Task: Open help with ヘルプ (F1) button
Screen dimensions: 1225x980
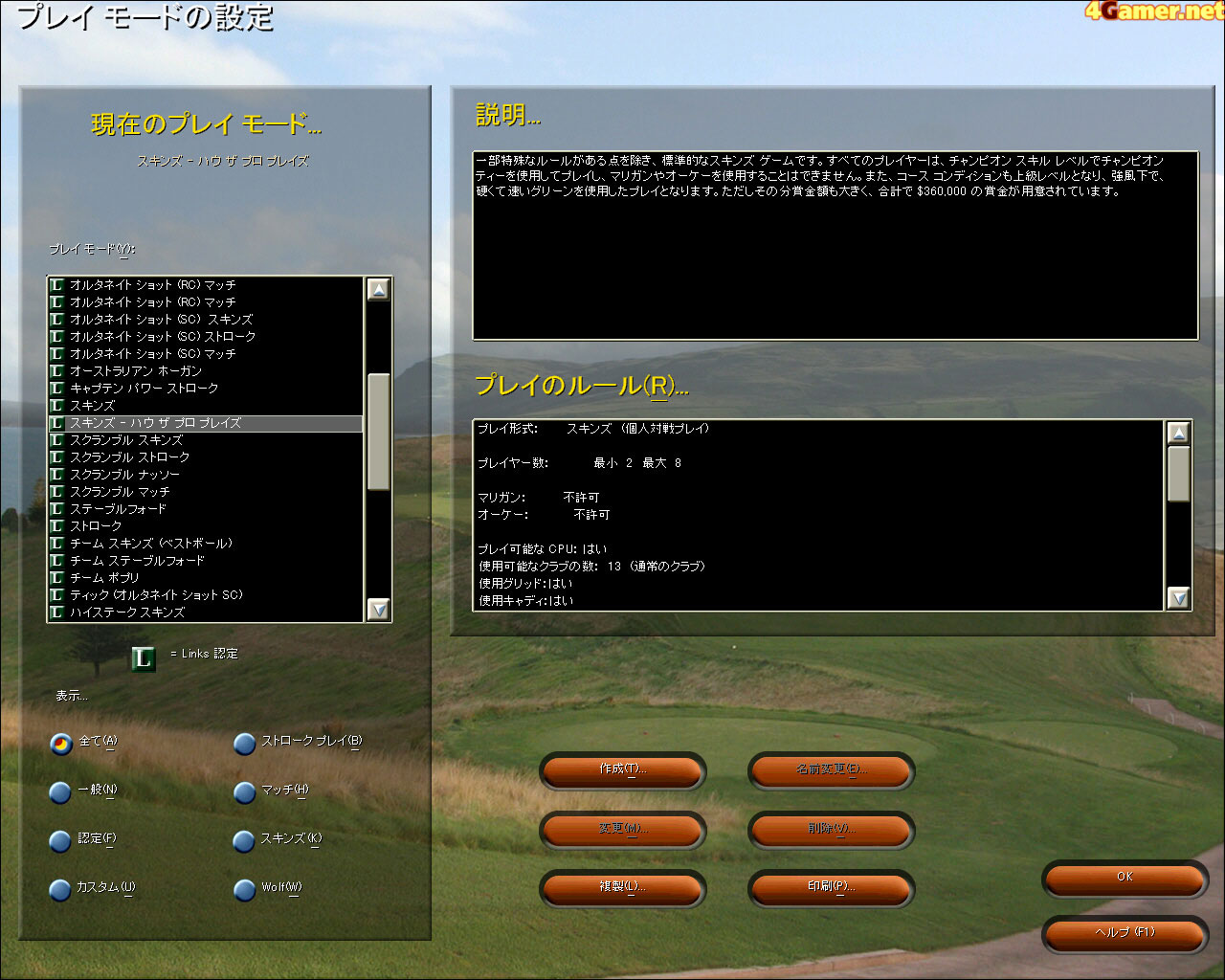Action: point(1125,934)
